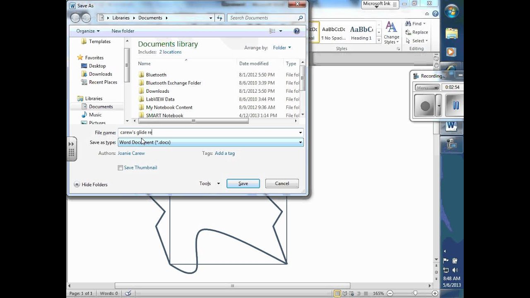
Task: Open the Arrange by Folder dropdown
Action: tap(282, 48)
